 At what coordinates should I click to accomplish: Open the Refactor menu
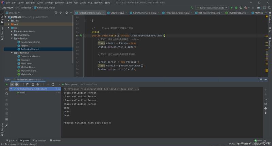[x=60, y=2]
